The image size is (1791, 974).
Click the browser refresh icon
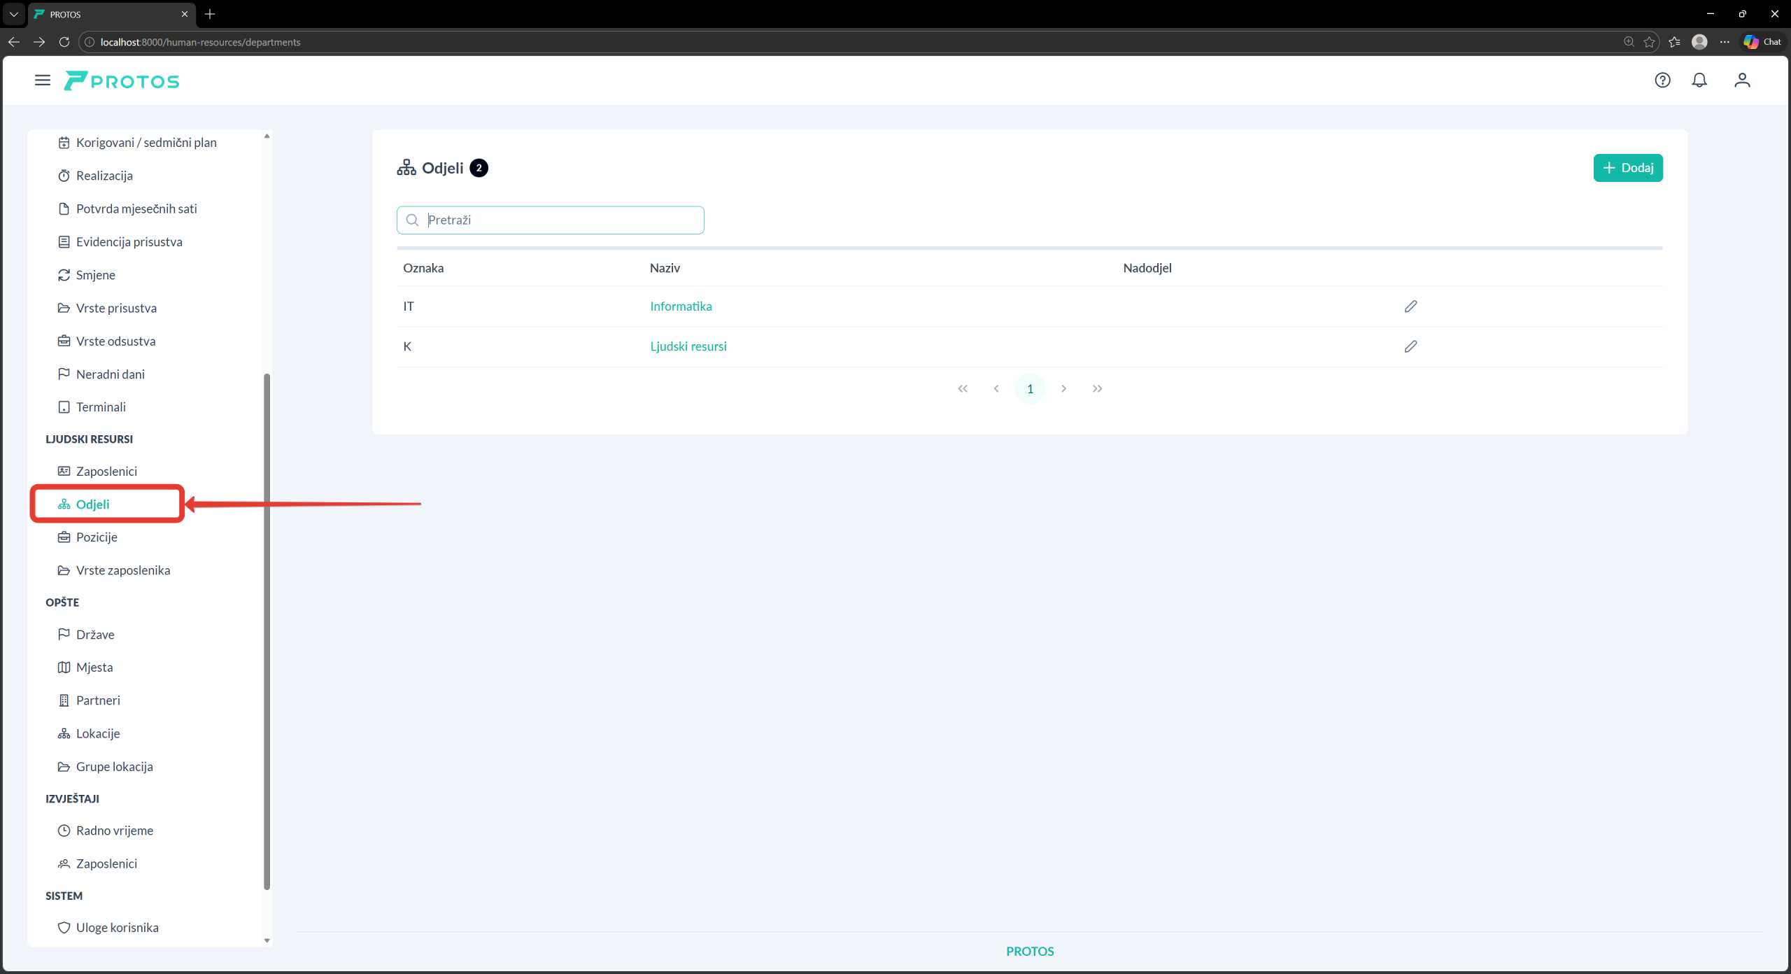click(64, 42)
